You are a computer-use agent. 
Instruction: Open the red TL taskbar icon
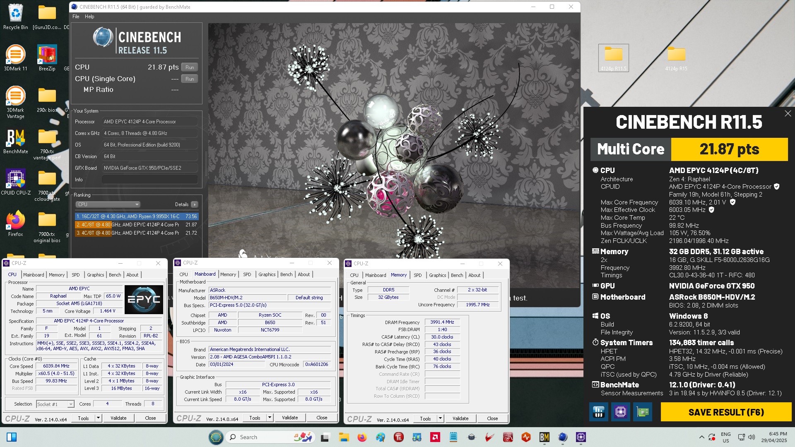click(x=398, y=437)
